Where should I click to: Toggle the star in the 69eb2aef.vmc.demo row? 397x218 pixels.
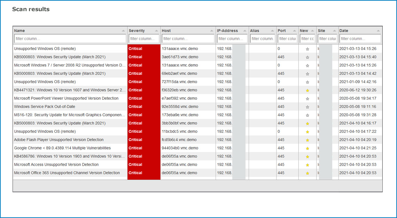pyautogui.click(x=308, y=74)
